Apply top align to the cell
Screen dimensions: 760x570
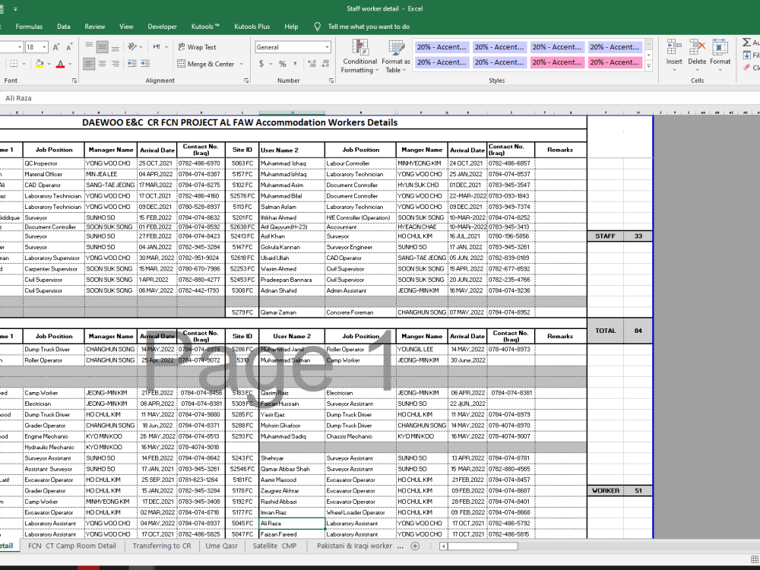click(89, 47)
